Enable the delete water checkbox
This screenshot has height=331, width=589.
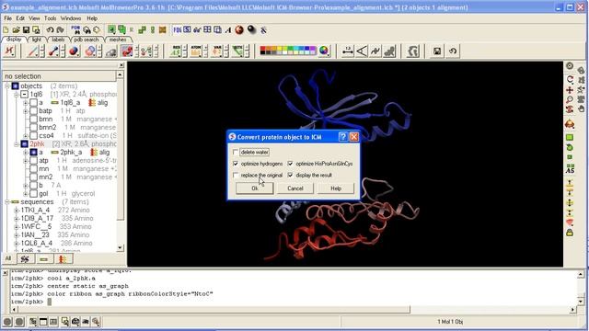click(236, 152)
